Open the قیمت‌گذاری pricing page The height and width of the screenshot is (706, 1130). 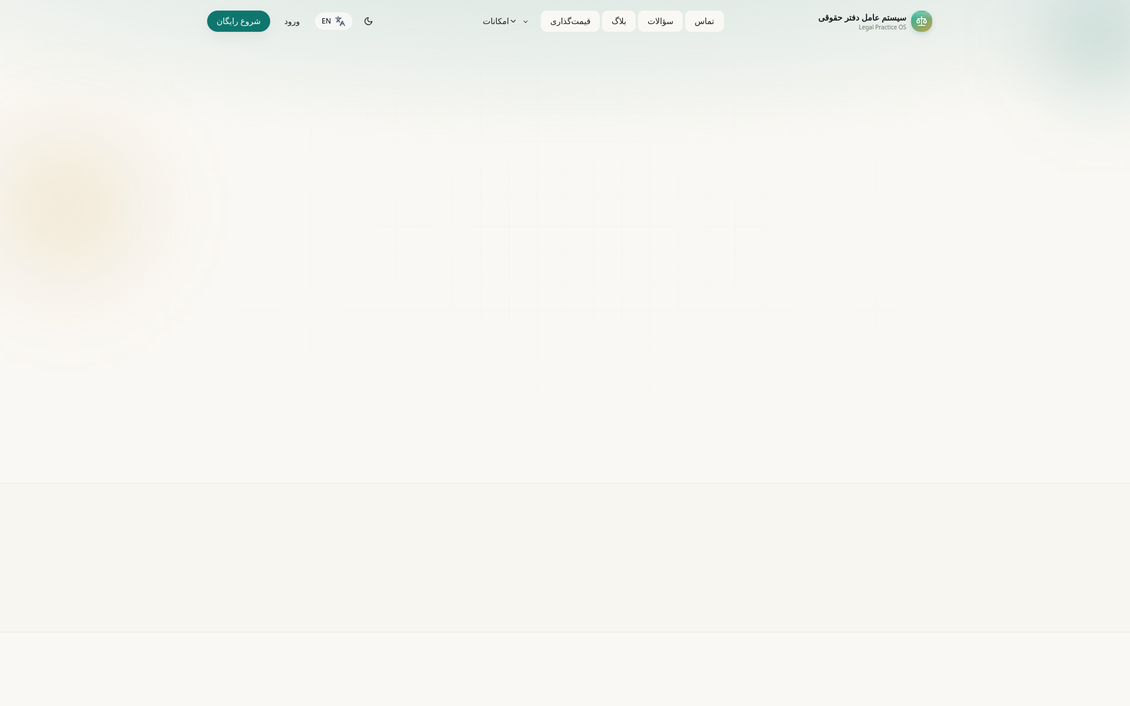(570, 21)
